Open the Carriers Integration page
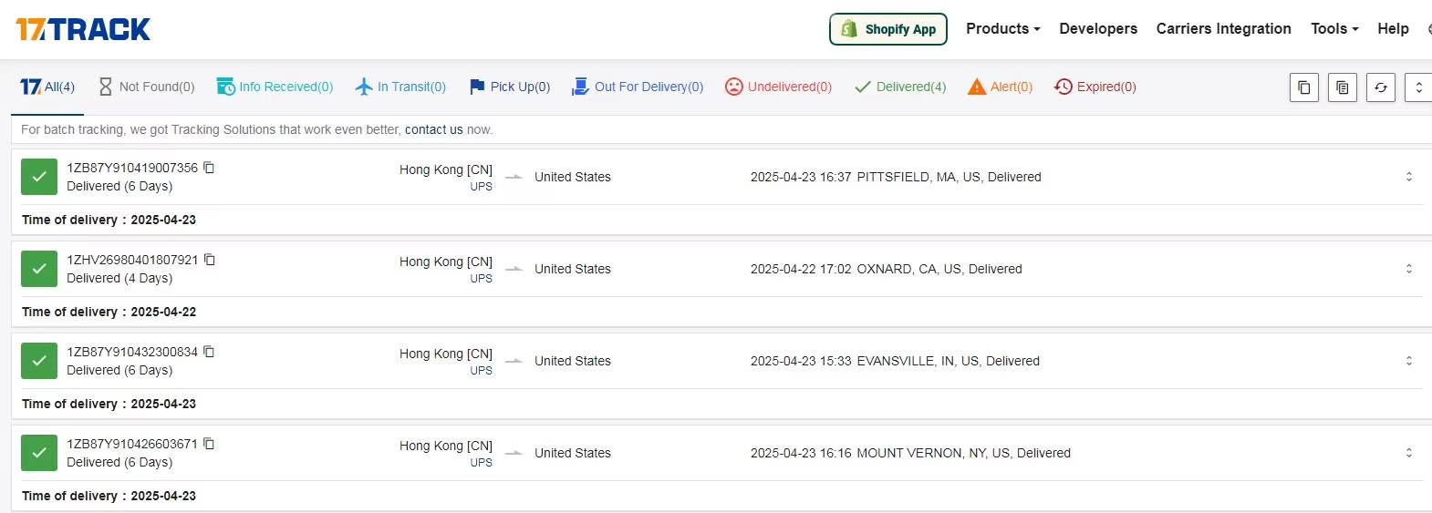 pyautogui.click(x=1223, y=29)
